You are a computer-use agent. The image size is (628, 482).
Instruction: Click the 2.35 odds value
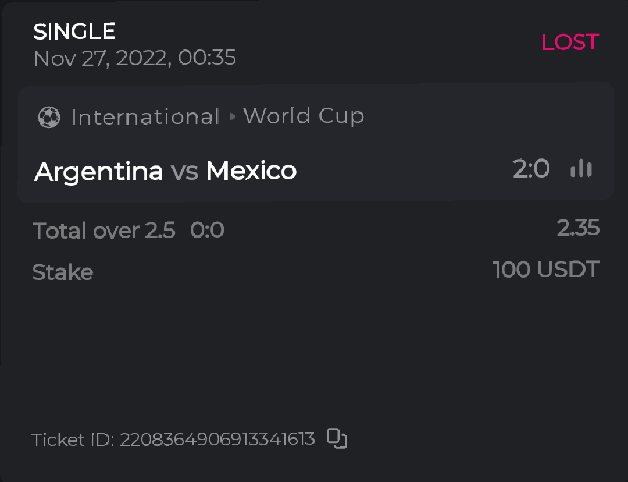[x=578, y=228]
